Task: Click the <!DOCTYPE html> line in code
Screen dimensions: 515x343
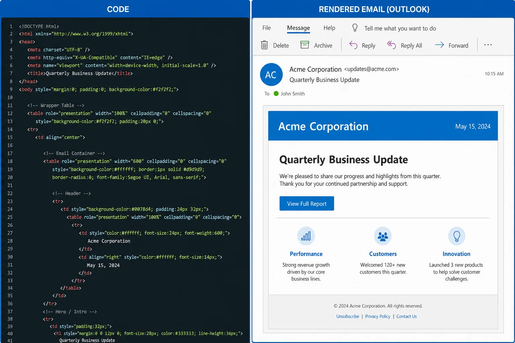Action: point(39,26)
